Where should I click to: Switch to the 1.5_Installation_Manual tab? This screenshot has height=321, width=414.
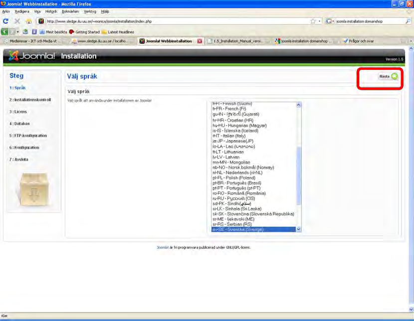tap(238, 41)
